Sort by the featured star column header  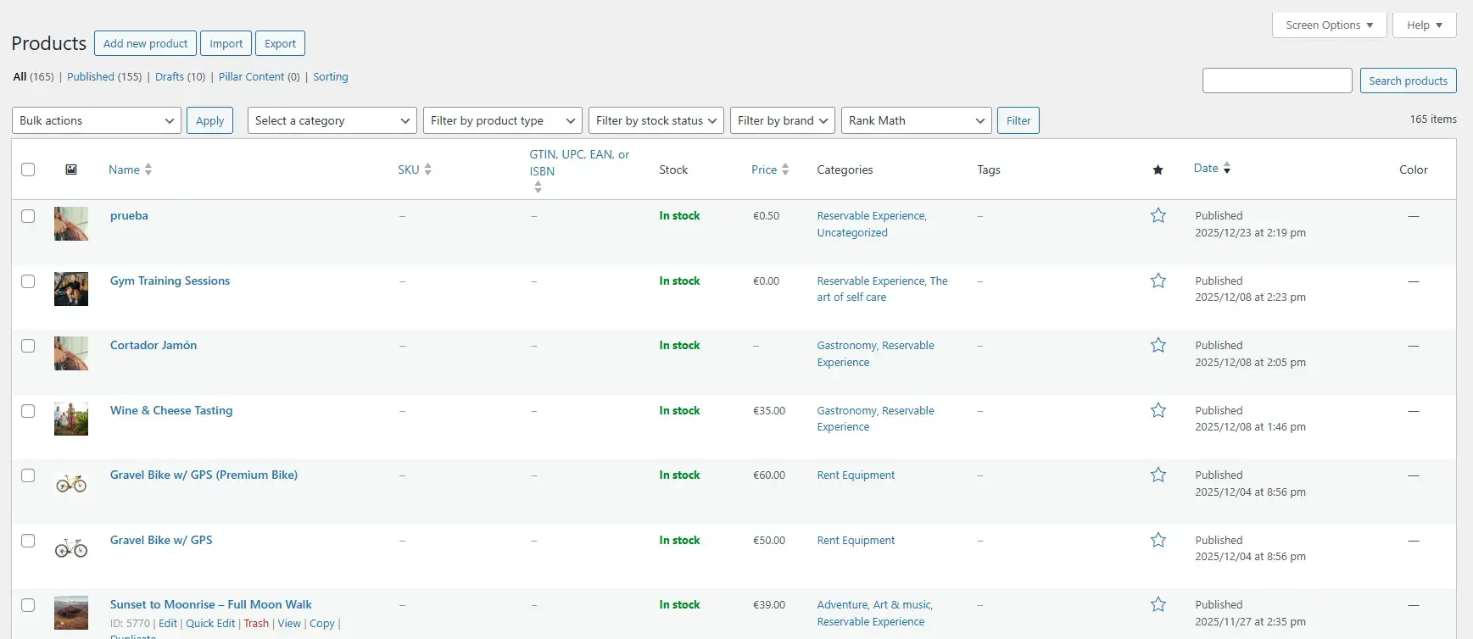pyautogui.click(x=1158, y=169)
